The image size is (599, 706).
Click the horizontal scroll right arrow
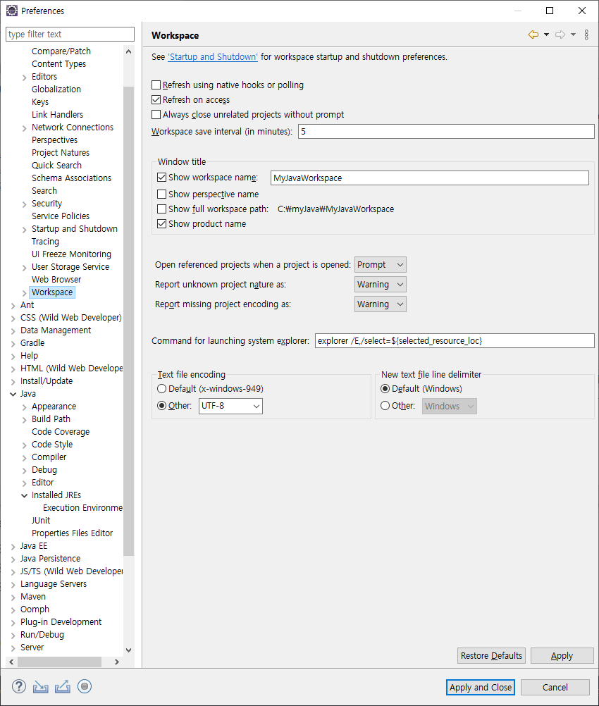[117, 662]
